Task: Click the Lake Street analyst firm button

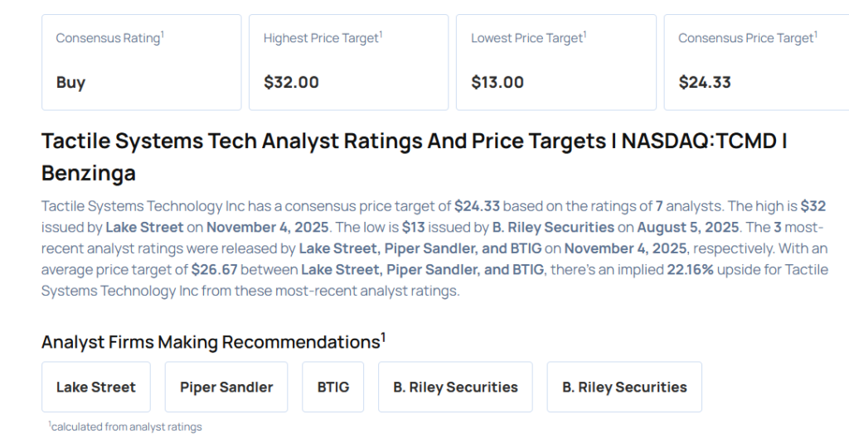Action: 96,387
